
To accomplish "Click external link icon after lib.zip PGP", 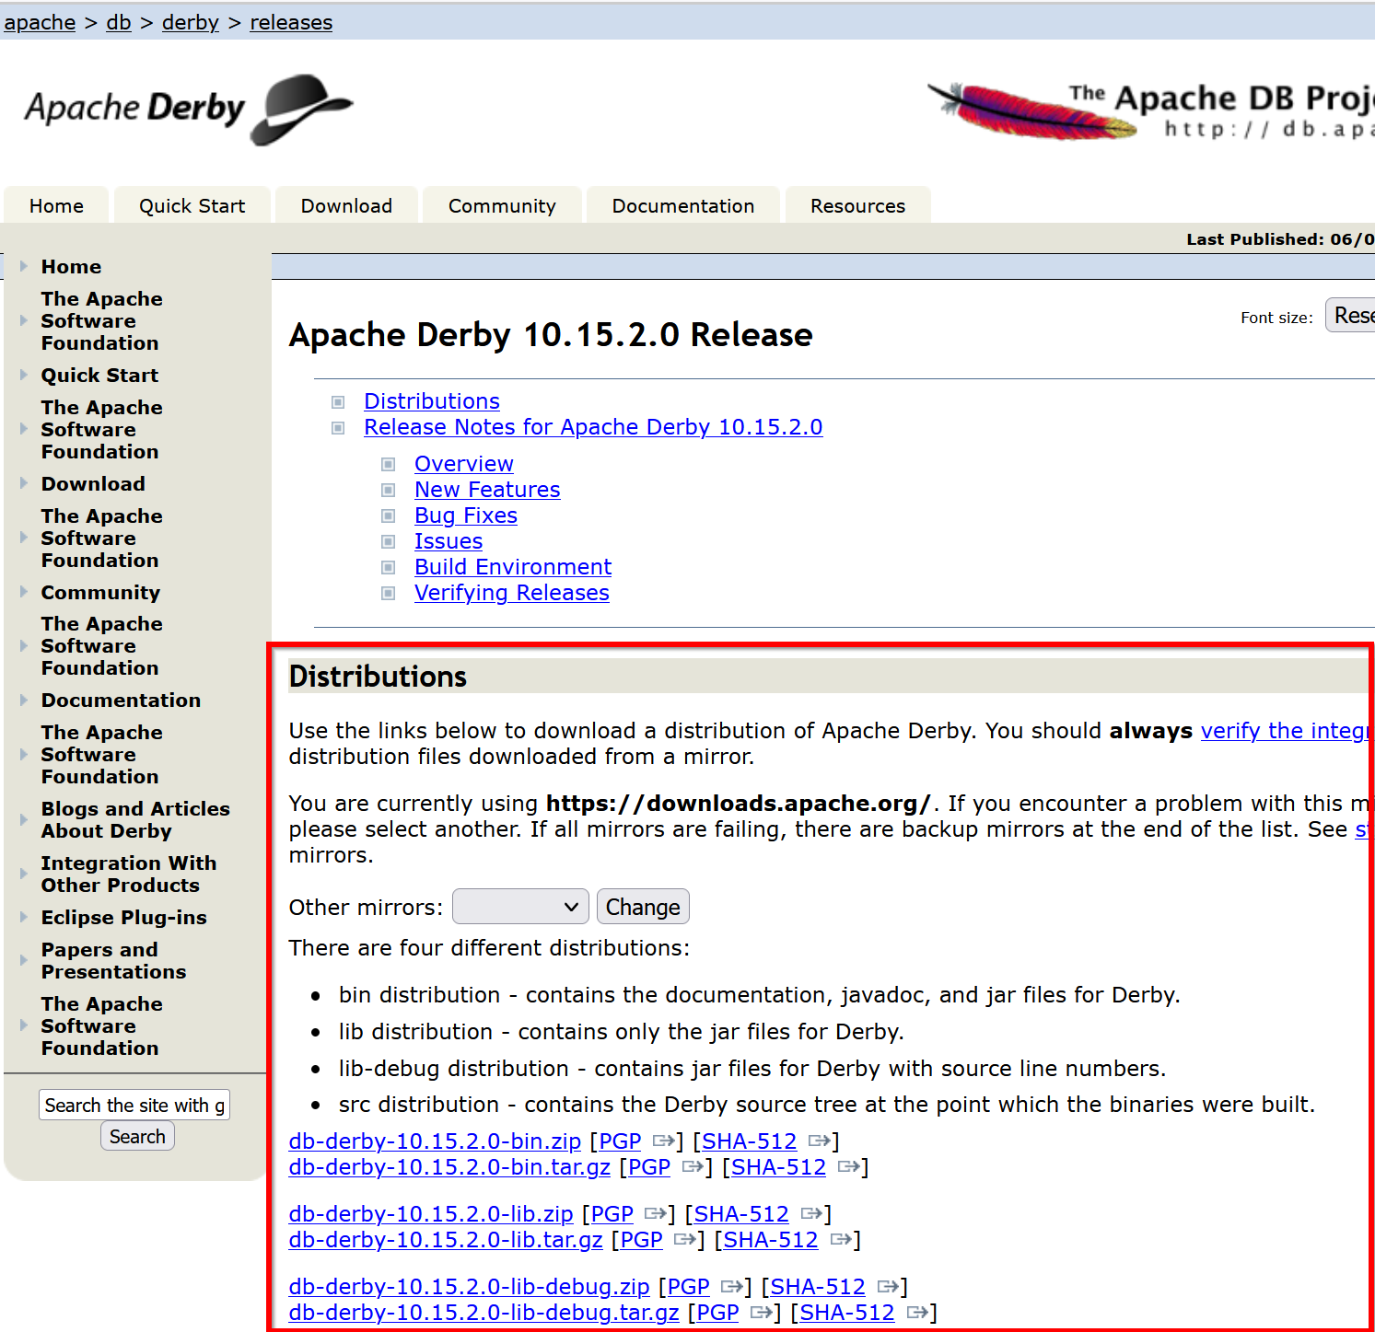I will 655,1214.
